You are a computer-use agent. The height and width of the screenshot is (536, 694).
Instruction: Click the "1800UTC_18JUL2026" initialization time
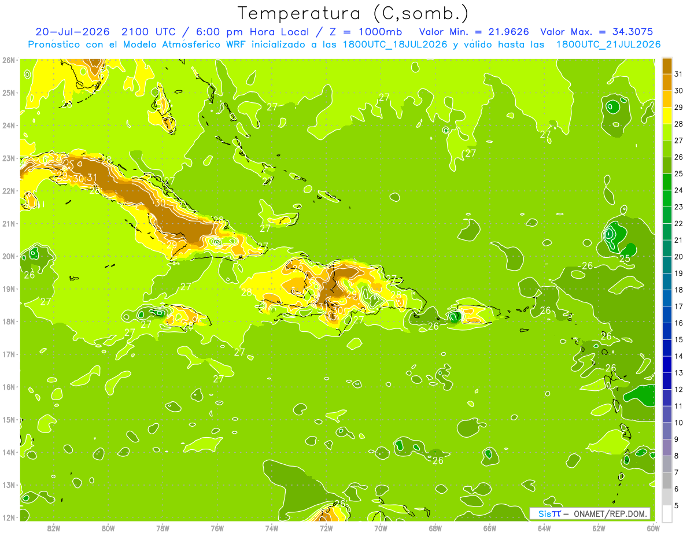(394, 45)
